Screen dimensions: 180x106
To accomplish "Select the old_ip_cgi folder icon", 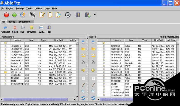I will 5,72.
